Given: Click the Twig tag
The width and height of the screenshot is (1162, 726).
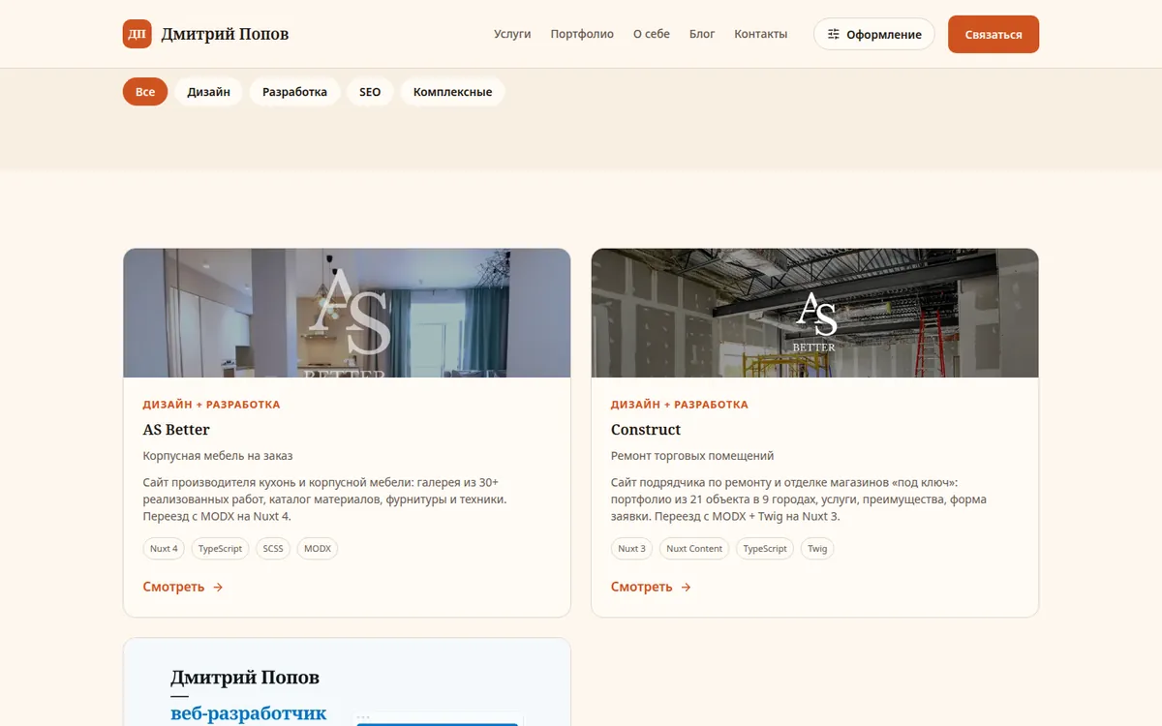Looking at the screenshot, I should click(x=817, y=549).
